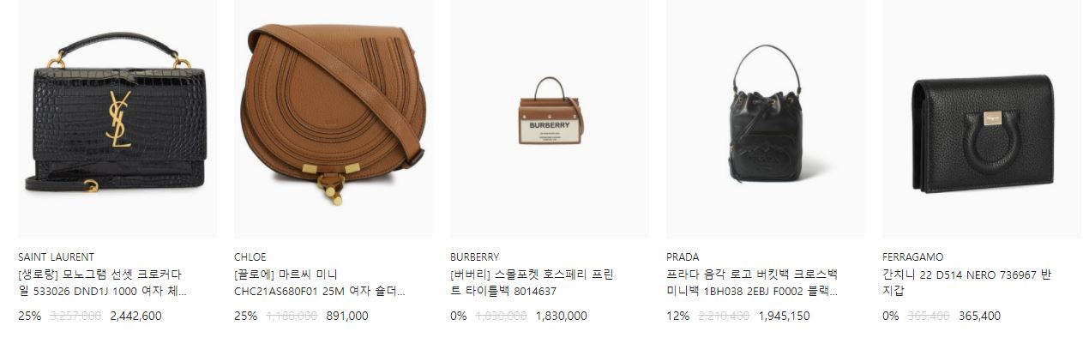Open the Prada black bucket bag image
The height and width of the screenshot is (356, 1083).
coord(766,119)
